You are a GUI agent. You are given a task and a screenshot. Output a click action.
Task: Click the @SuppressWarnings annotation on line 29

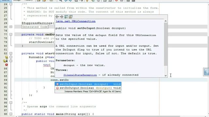click(38, 23)
